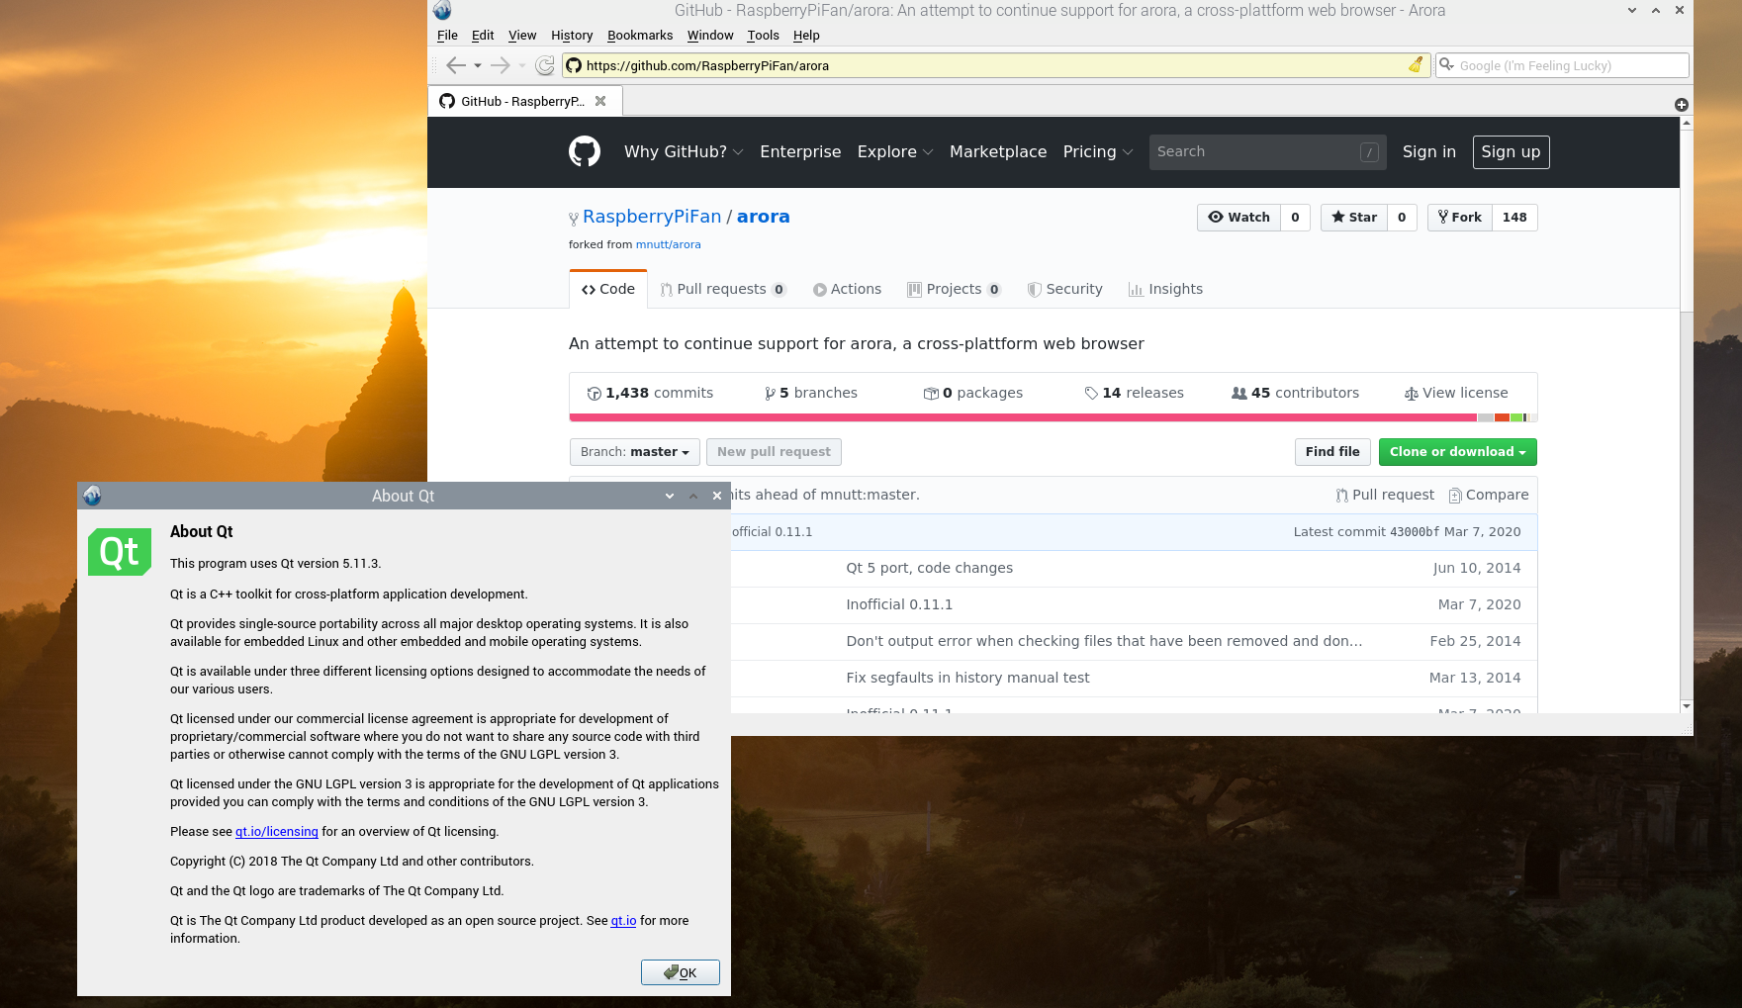Screen dimensions: 1742x1008
Task: Click fork count 148
Action: point(1514,218)
